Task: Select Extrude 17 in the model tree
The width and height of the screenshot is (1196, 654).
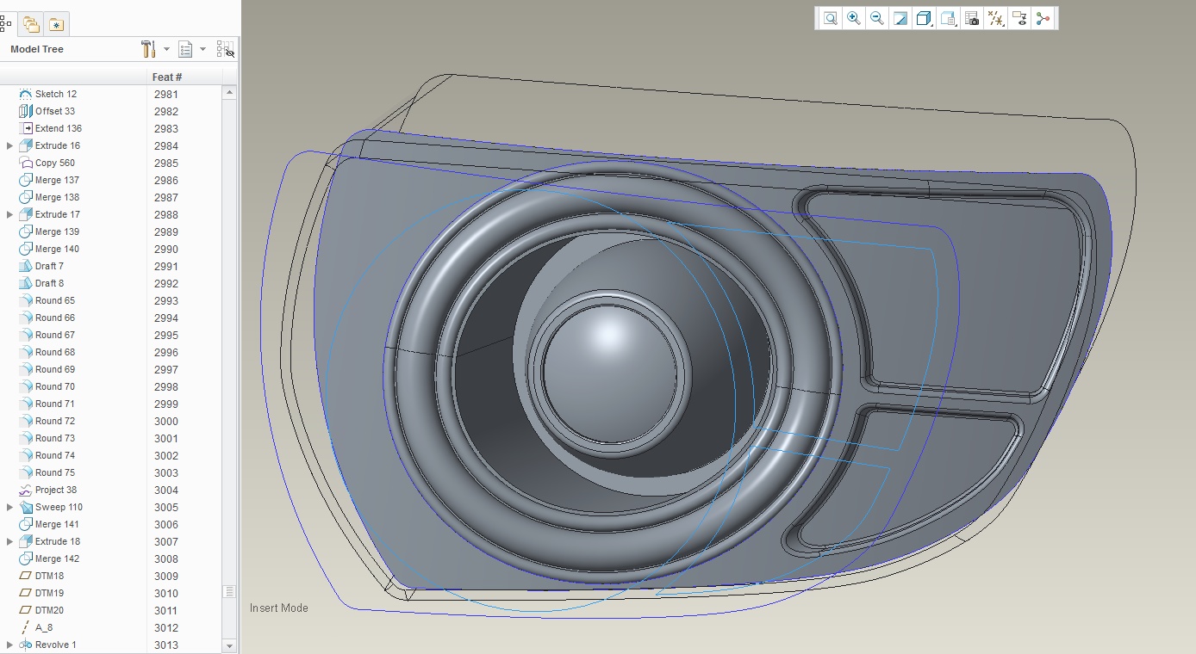Action: click(58, 214)
